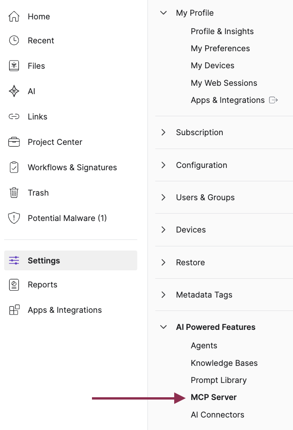Image resolution: width=293 pixels, height=430 pixels.
Task: Expand the Subscription section chevron
Action: point(164,132)
